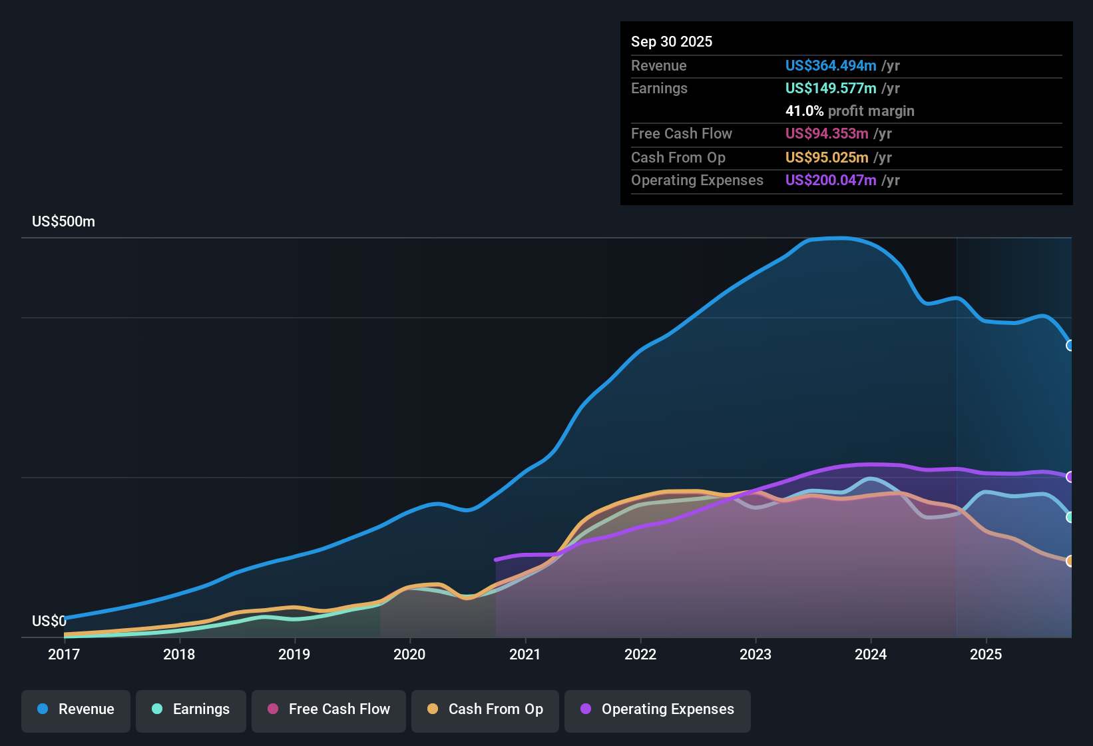1093x746 pixels.
Task: Open the Sep 30 2025 tooltip header
Action: coord(672,41)
